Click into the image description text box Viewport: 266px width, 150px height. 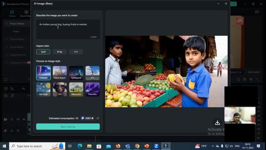click(68, 30)
